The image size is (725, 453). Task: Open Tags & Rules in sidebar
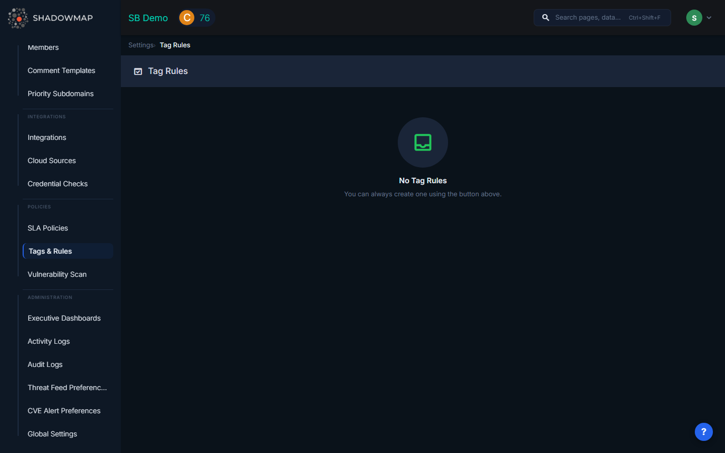click(x=50, y=251)
